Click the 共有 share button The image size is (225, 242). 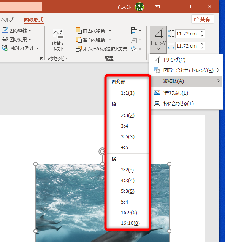pyautogui.click(x=202, y=19)
